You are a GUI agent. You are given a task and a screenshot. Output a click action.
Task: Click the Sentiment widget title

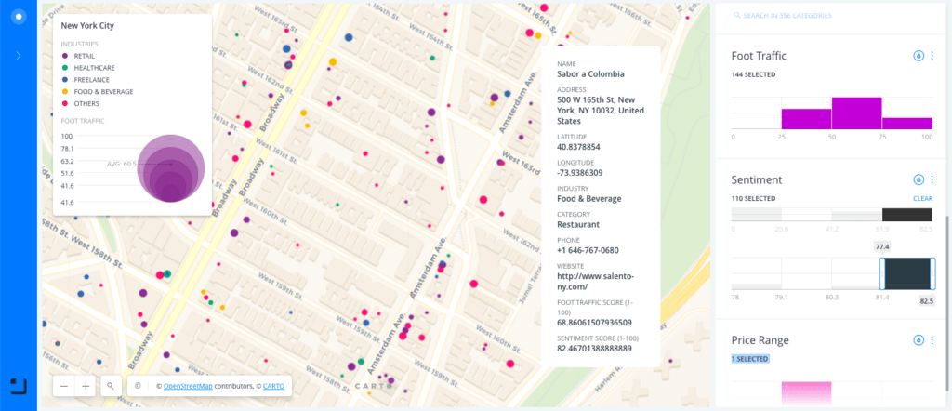757,179
